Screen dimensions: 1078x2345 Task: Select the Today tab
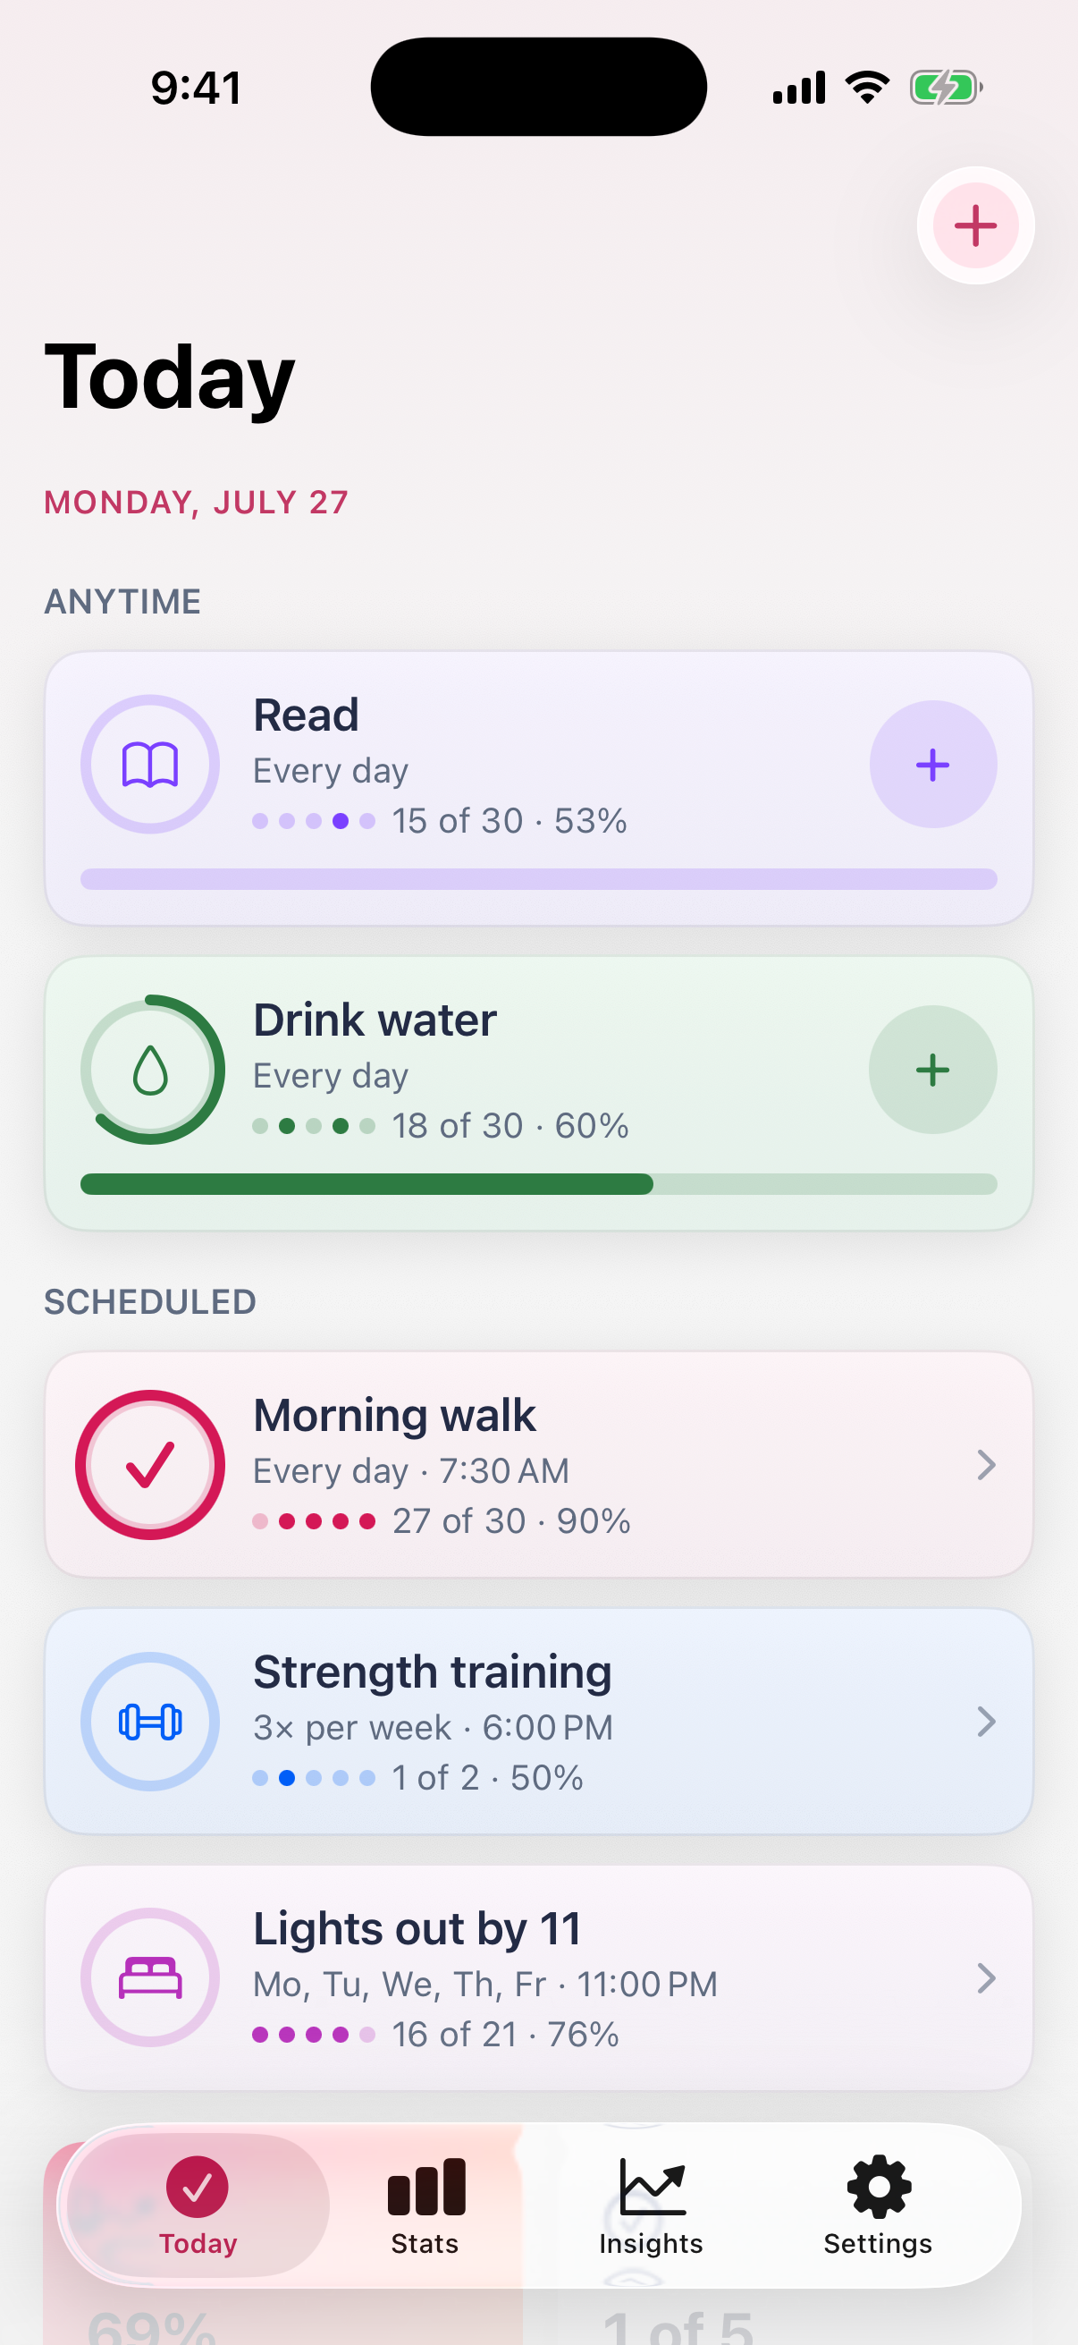click(x=198, y=2205)
